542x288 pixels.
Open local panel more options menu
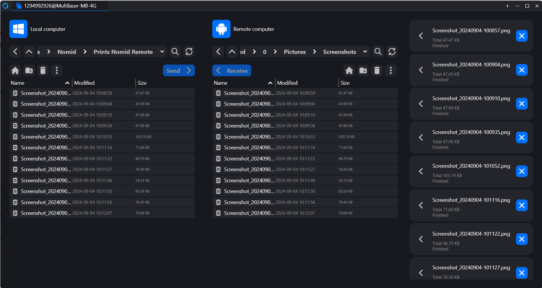point(57,70)
